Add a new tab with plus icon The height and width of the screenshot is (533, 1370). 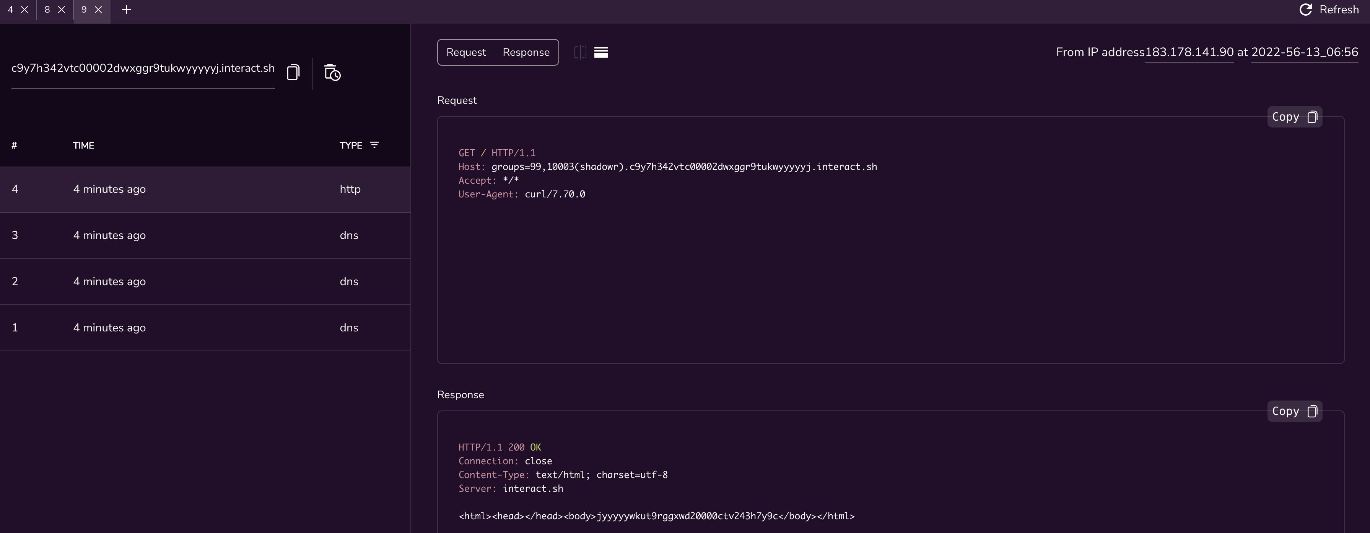tap(127, 10)
